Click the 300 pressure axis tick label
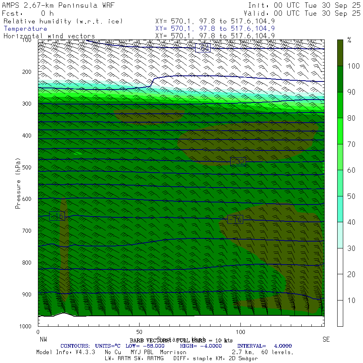The width and height of the screenshot is (363, 363). tap(27, 104)
